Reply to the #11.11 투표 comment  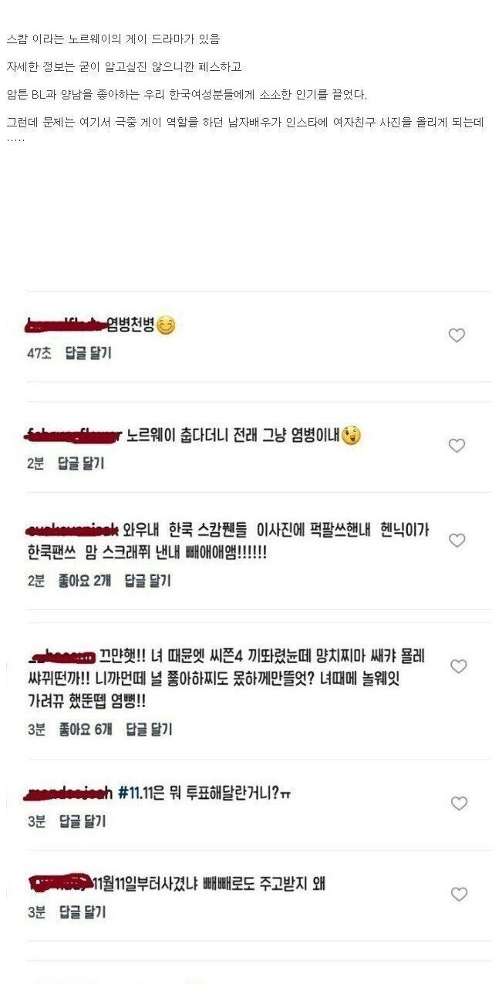(x=82, y=821)
